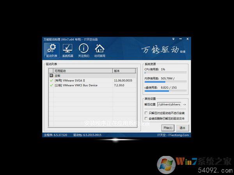Enable 安装后删除已解压的驱动文件 checkbox

tap(146, 119)
